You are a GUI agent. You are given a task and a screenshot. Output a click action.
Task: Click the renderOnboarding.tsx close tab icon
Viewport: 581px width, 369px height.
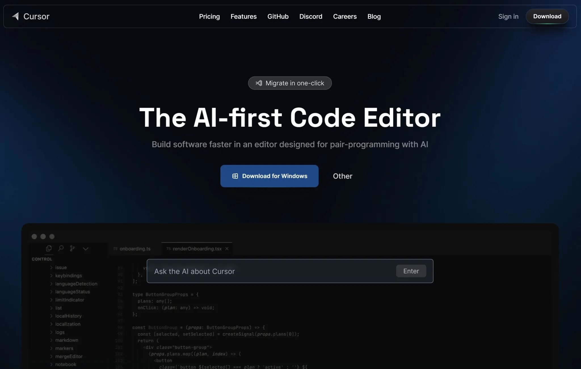[x=227, y=248]
